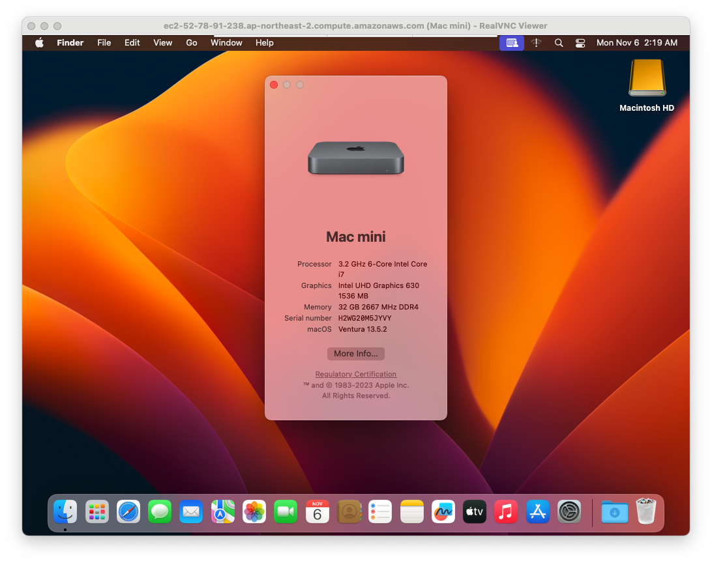This screenshot has height=563, width=712.
Task: Launch Safari from the Dock
Action: tap(128, 512)
